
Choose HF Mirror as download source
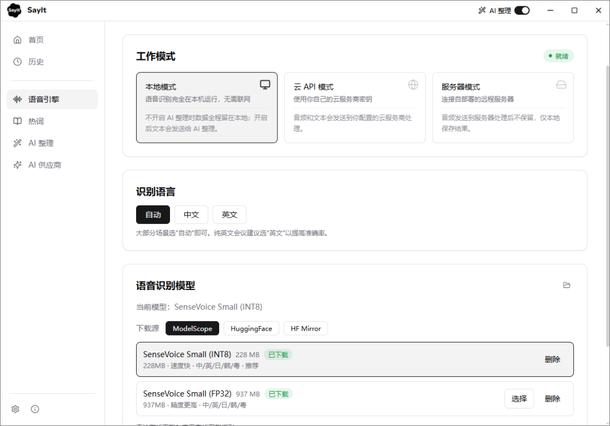[306, 328]
